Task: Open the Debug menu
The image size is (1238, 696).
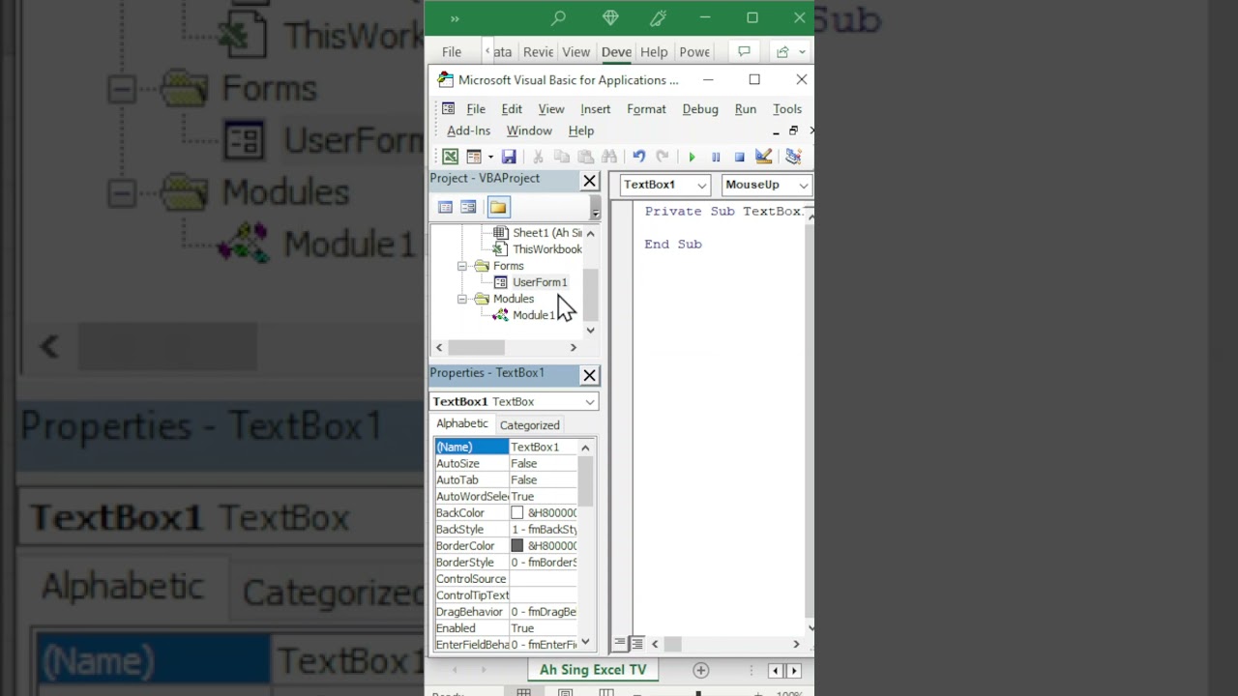Action: pos(700,109)
